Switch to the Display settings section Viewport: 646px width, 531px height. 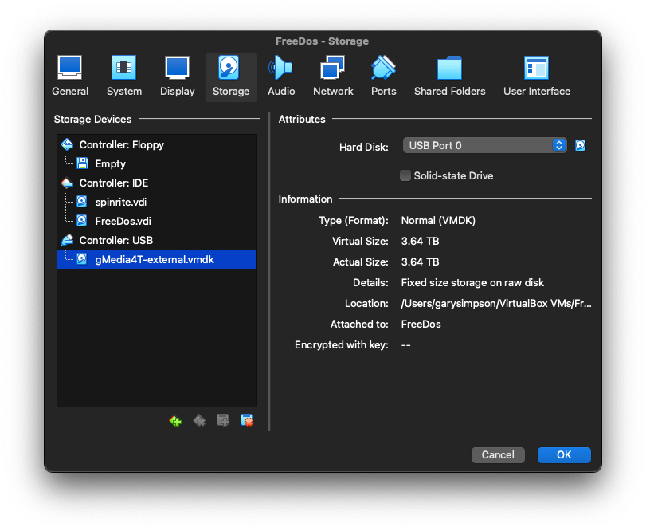click(x=177, y=77)
